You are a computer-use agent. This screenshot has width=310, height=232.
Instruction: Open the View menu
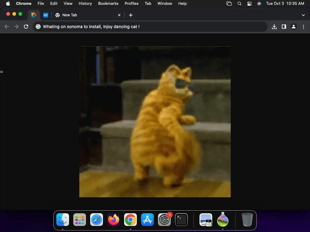(x=68, y=3)
